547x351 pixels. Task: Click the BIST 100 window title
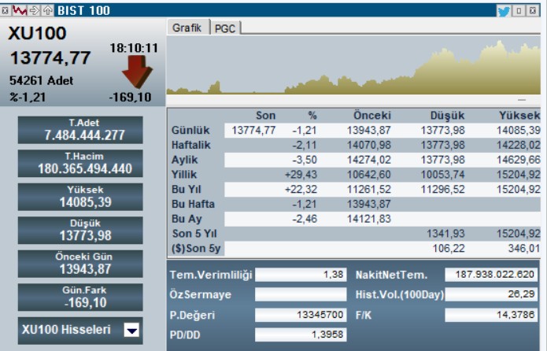[83, 11]
